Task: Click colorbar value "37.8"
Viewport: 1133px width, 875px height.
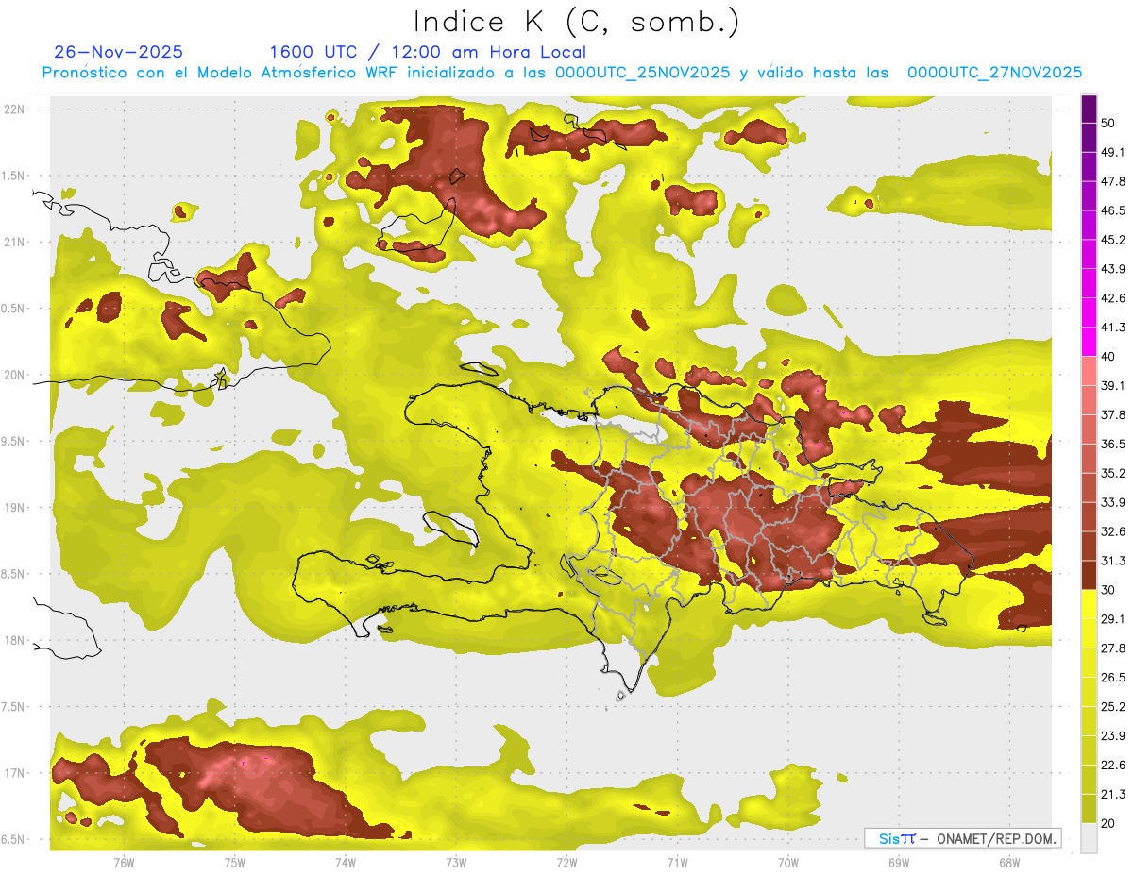Action: point(1113,414)
